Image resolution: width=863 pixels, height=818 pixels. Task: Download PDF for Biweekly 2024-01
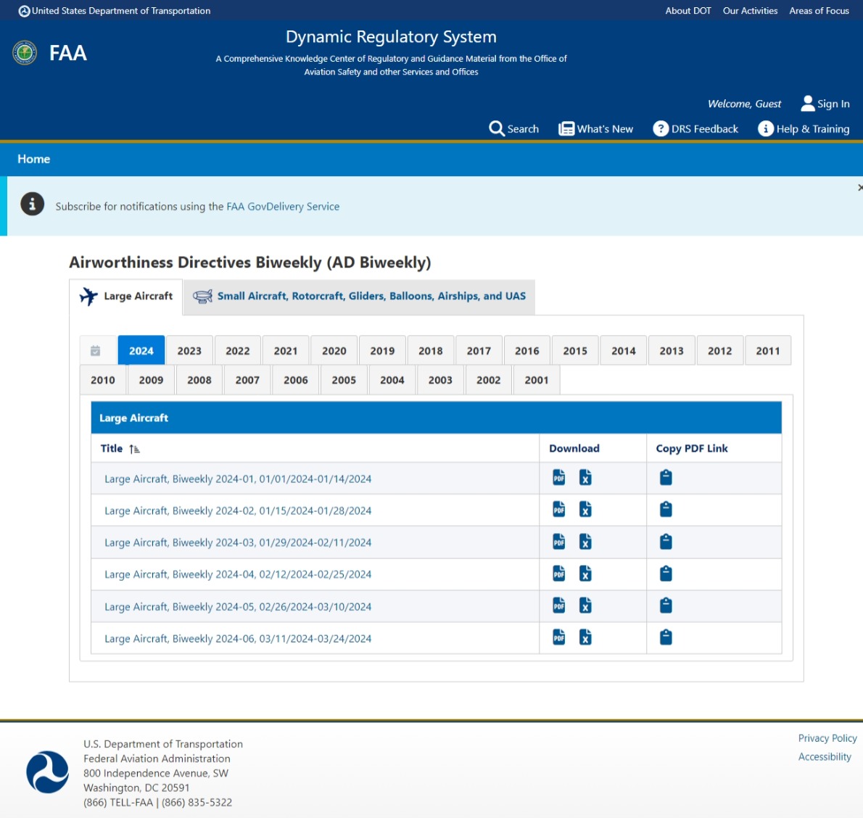(558, 477)
